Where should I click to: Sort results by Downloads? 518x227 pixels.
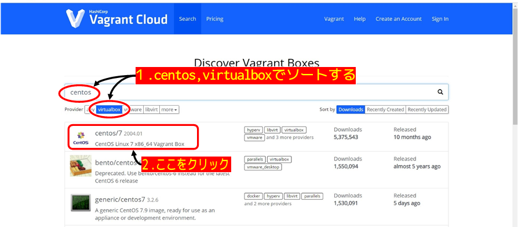351,109
